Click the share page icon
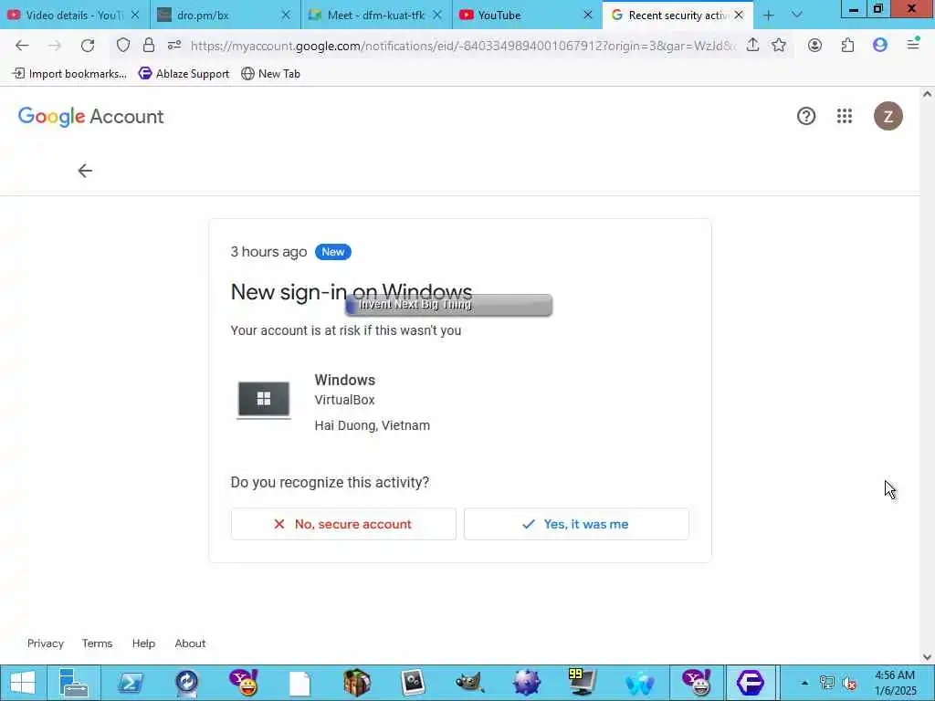Image resolution: width=935 pixels, height=701 pixels. tap(752, 46)
